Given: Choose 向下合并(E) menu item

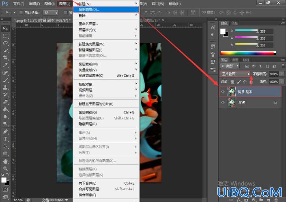Looking at the screenshot, I should click(x=106, y=183).
